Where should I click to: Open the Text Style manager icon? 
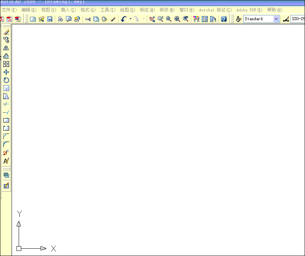click(x=238, y=19)
